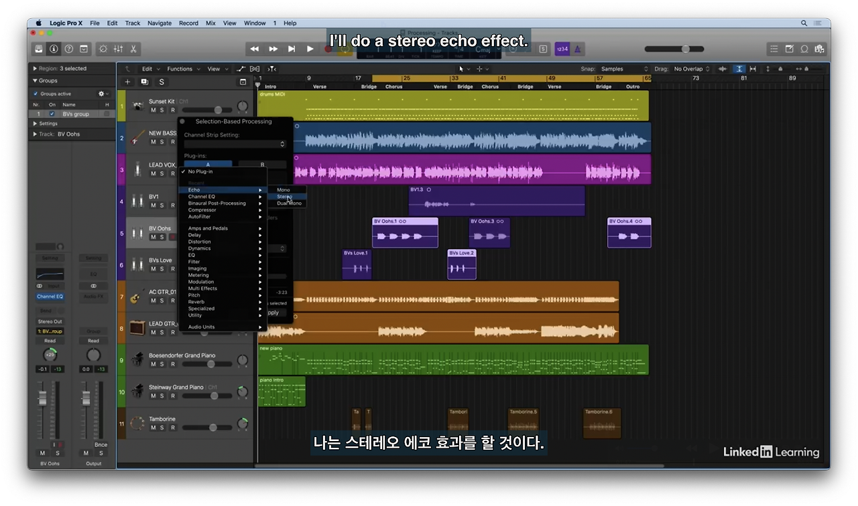Open the Edit dropdown in Tracks area

coord(150,69)
